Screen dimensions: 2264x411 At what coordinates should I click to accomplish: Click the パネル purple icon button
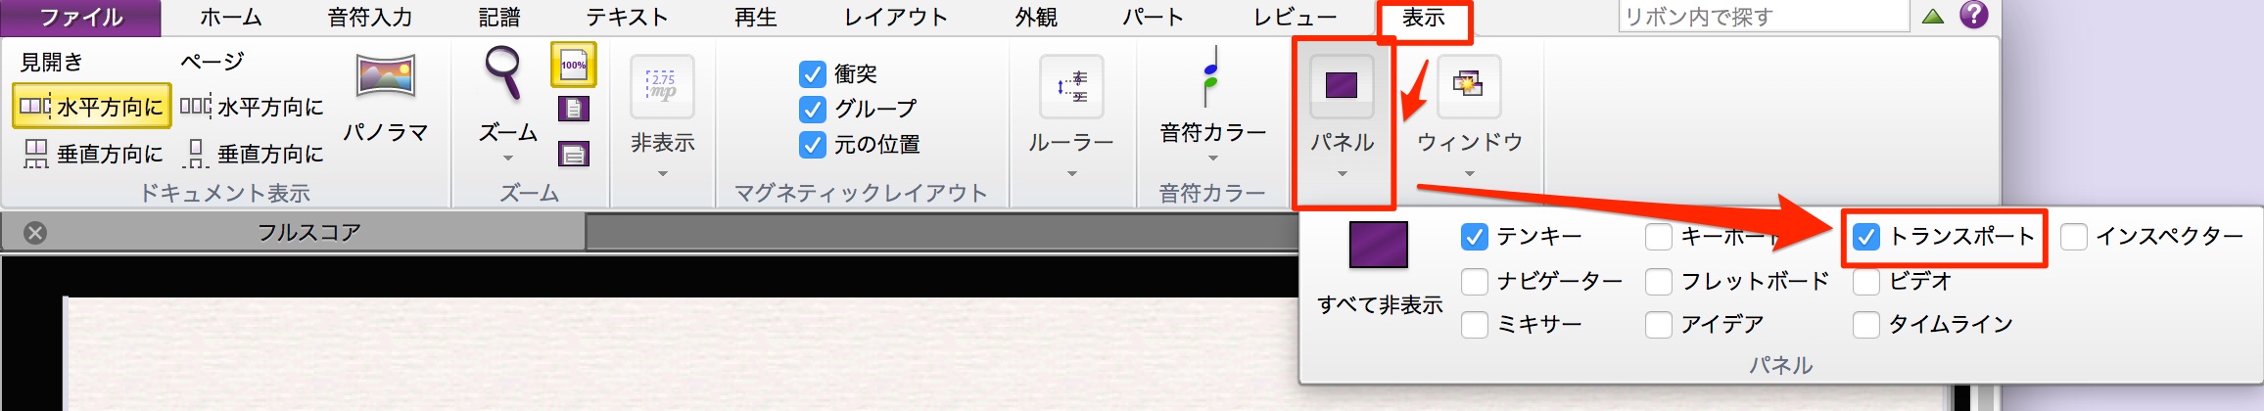coord(1342,86)
